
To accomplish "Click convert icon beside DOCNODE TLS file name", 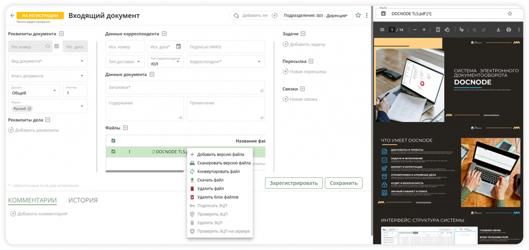I will point(153,152).
